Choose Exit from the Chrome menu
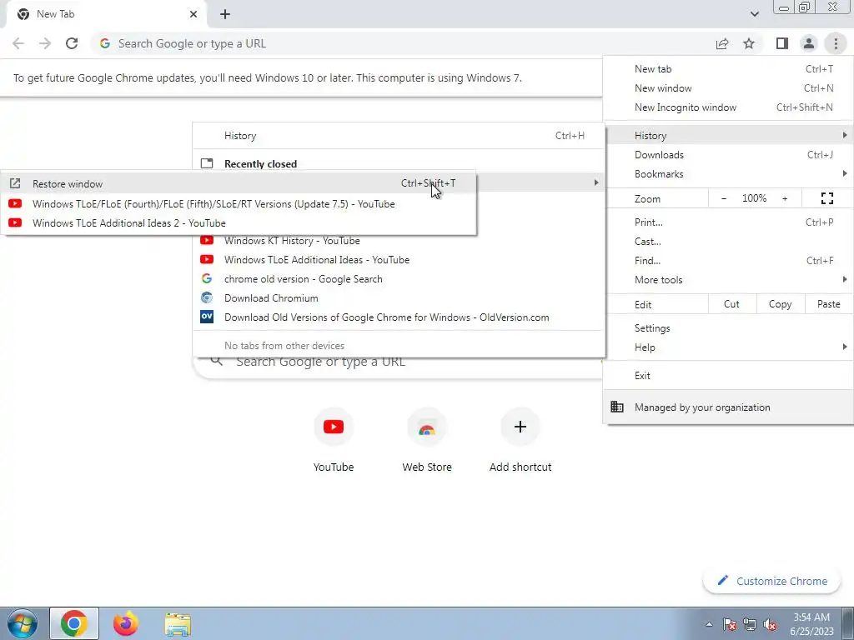 (728, 376)
